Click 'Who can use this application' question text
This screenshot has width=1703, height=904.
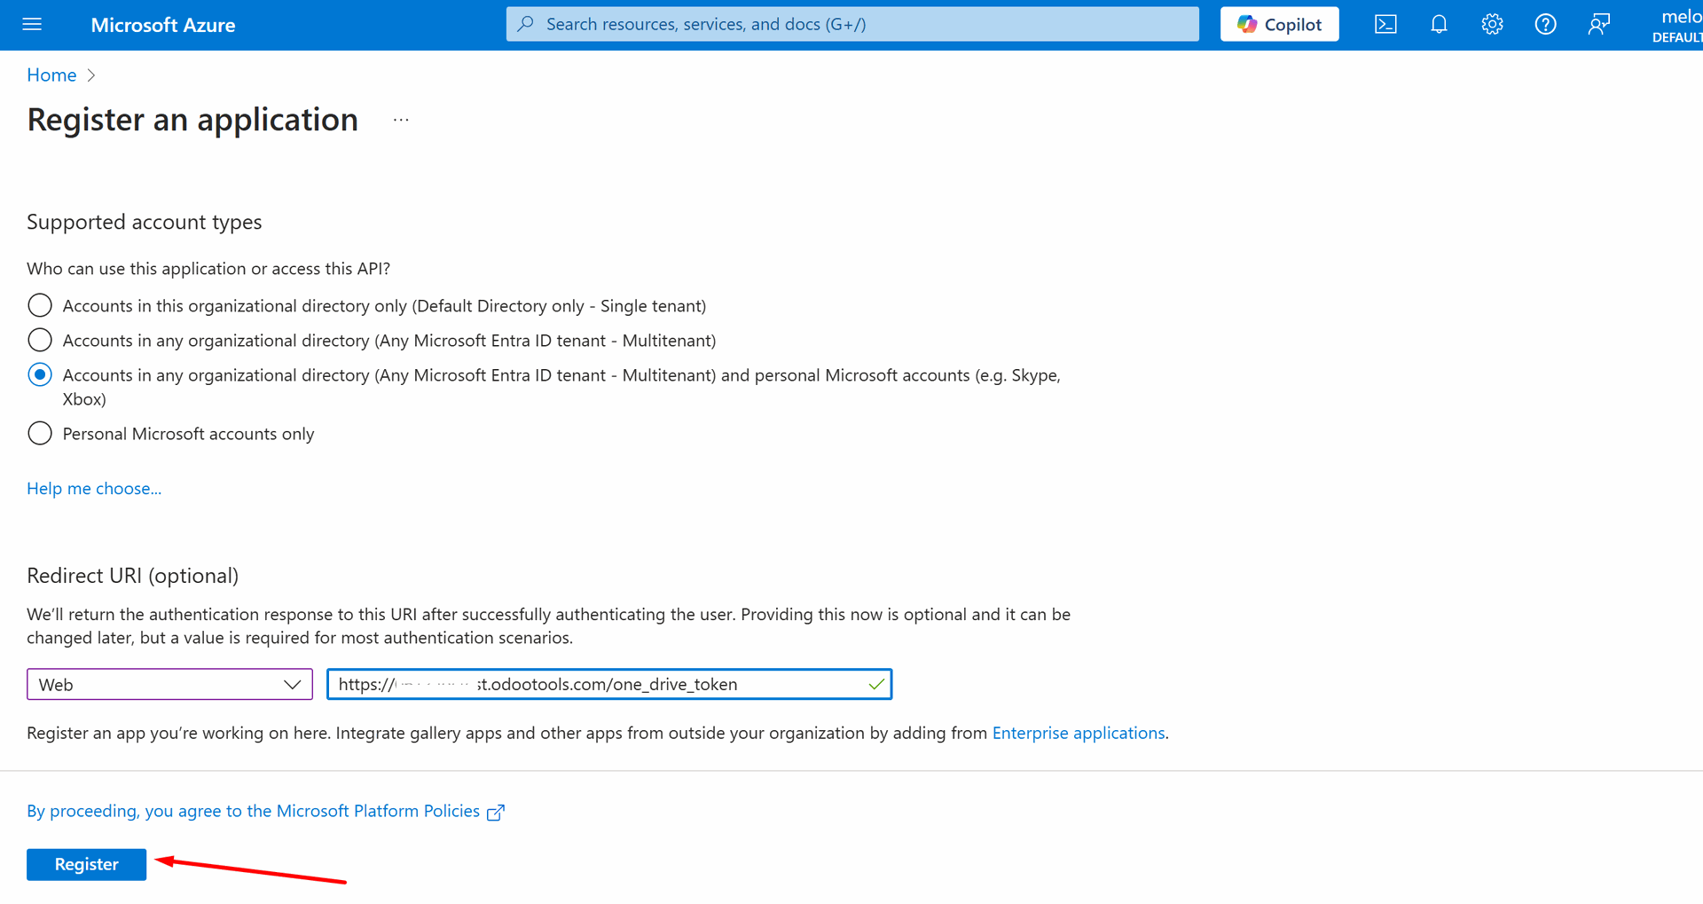208,268
